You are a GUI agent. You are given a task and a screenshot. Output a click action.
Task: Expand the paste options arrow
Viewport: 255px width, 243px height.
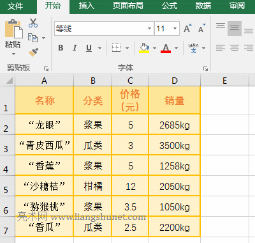click(13, 54)
